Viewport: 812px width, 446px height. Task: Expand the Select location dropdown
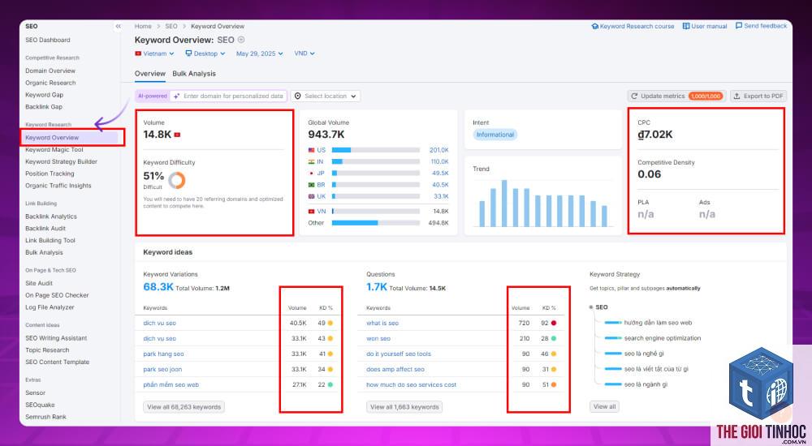point(326,96)
